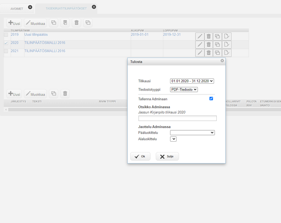Copy row 2020 with duplicate icon
Screen dimensions: 281x223
217,44
